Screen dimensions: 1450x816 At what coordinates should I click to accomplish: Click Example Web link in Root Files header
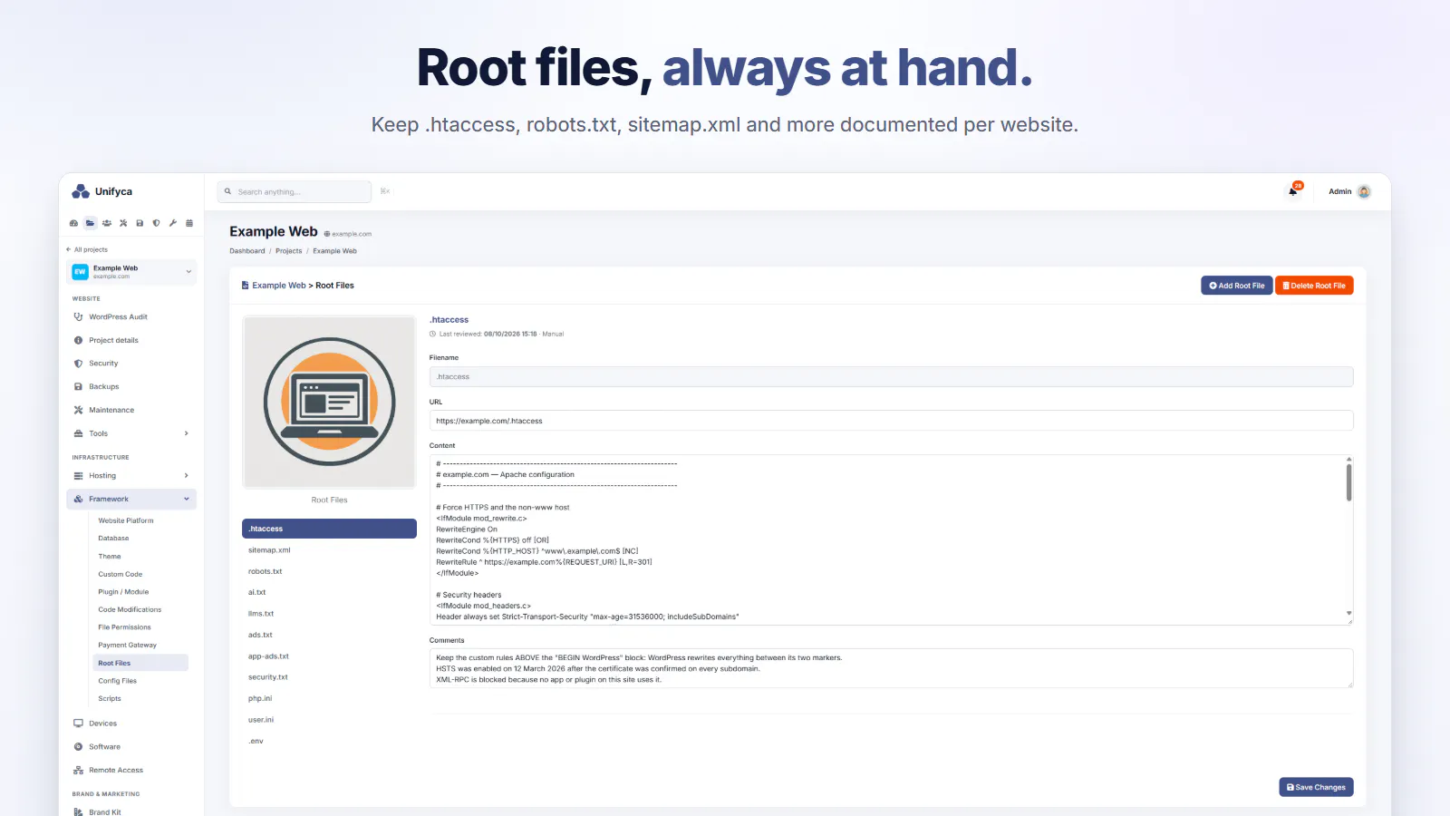point(279,286)
